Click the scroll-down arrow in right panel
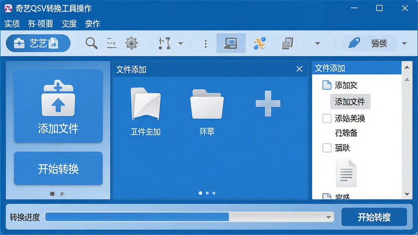Screen dimensions: 418x235 tap(407, 194)
